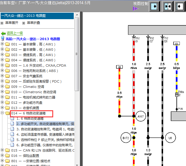The width and height of the screenshot is (186, 166).
Task: Click the folder icon of 016 保险丝配置
Action: point(7,156)
